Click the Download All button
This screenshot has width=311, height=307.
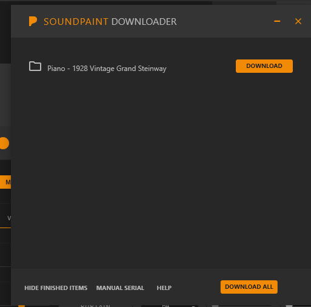249,287
